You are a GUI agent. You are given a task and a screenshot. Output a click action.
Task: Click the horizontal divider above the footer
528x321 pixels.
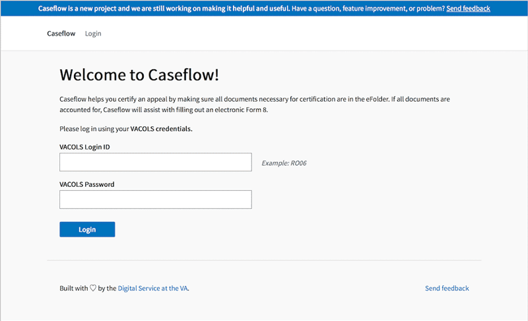pos(264,260)
